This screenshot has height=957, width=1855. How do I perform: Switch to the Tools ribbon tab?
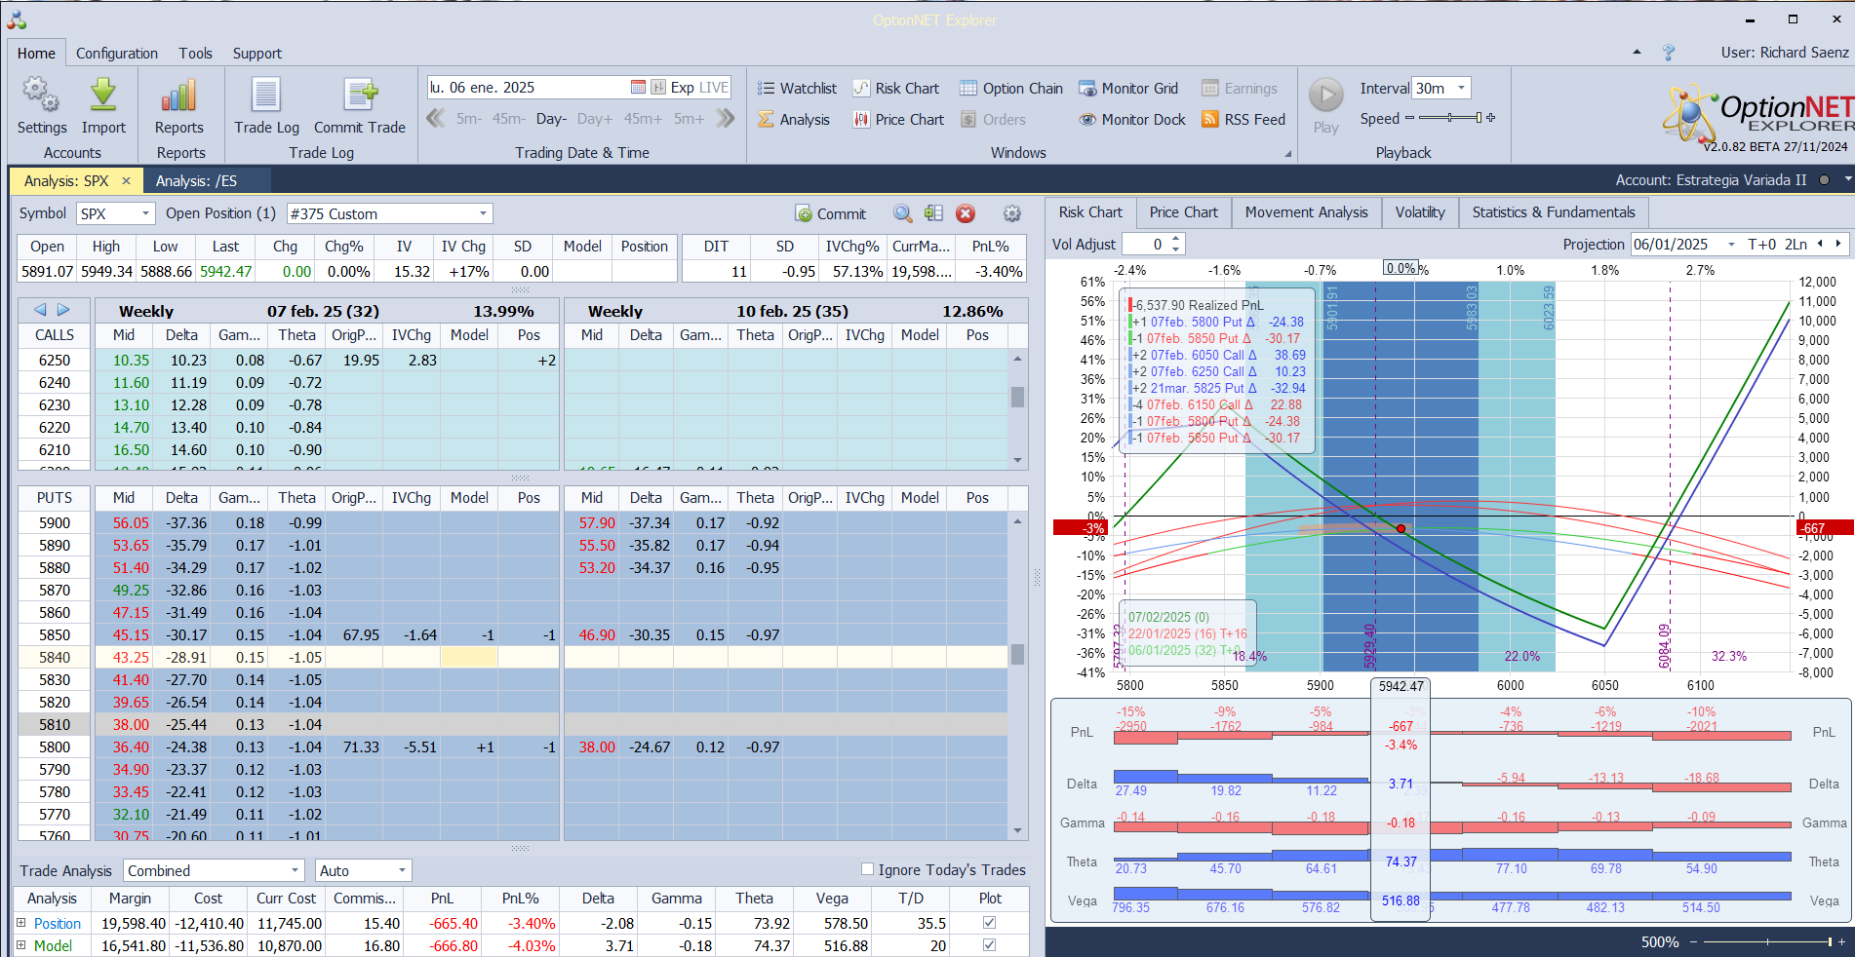(x=195, y=54)
